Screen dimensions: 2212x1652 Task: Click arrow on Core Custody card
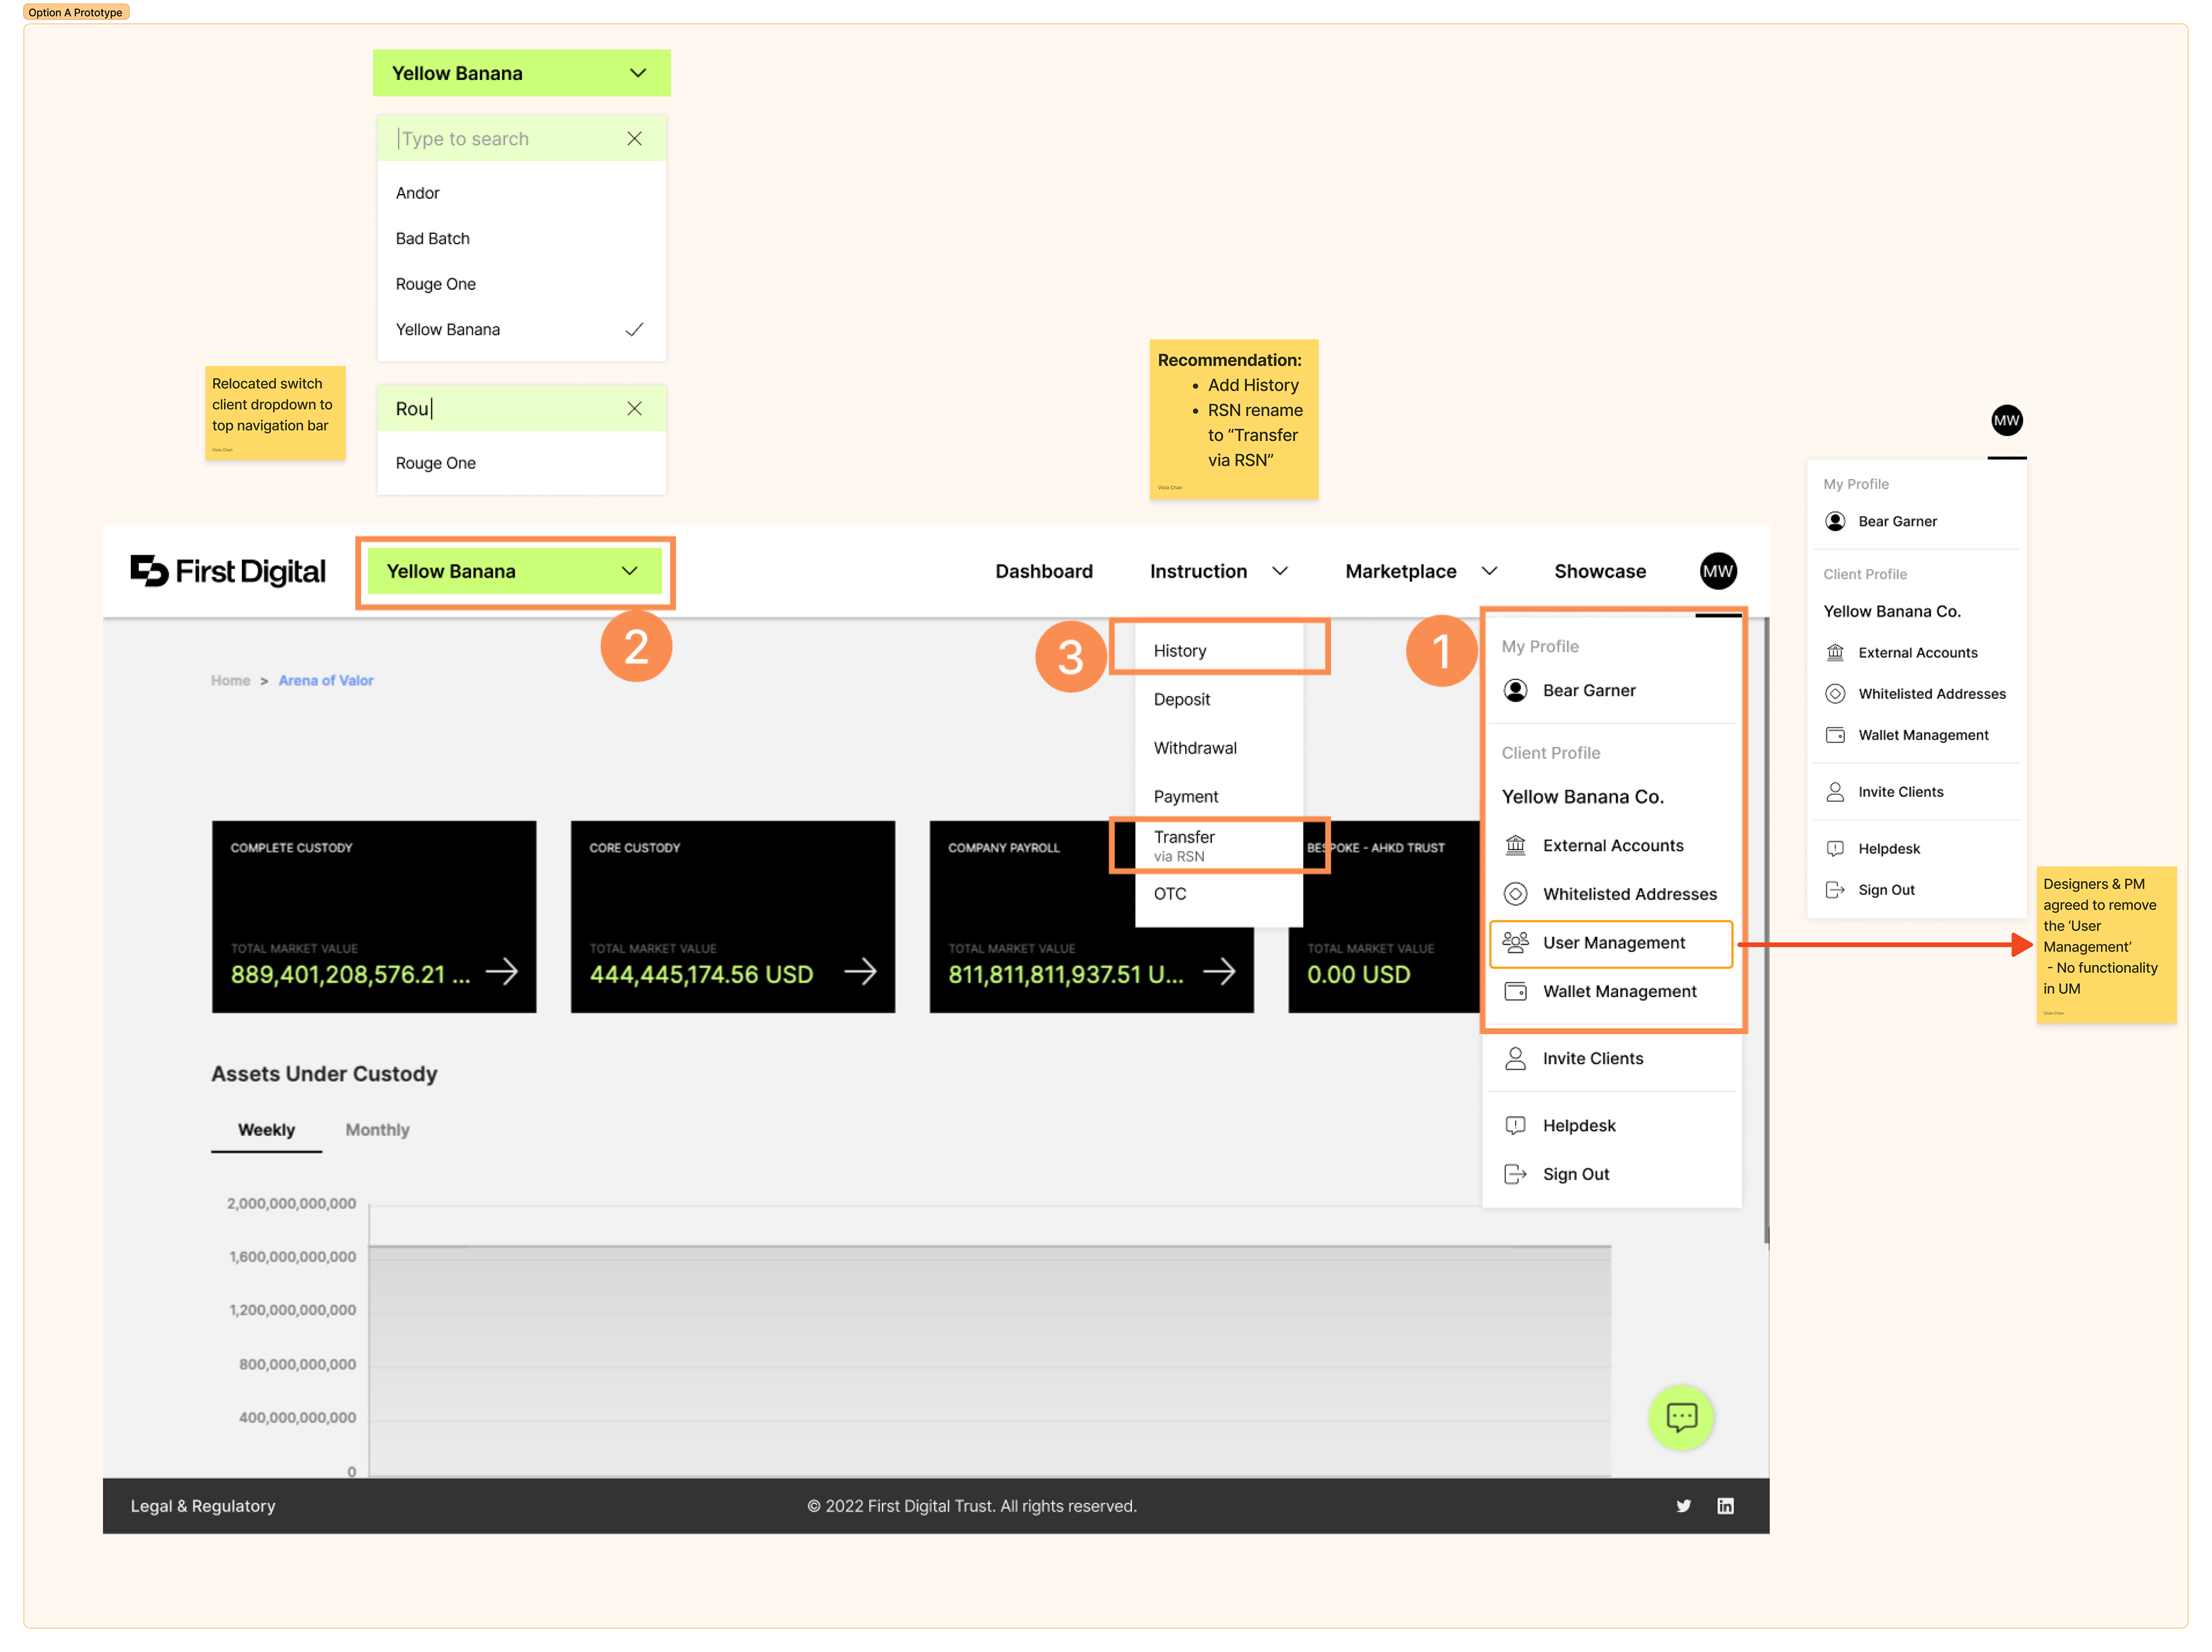[x=860, y=971]
